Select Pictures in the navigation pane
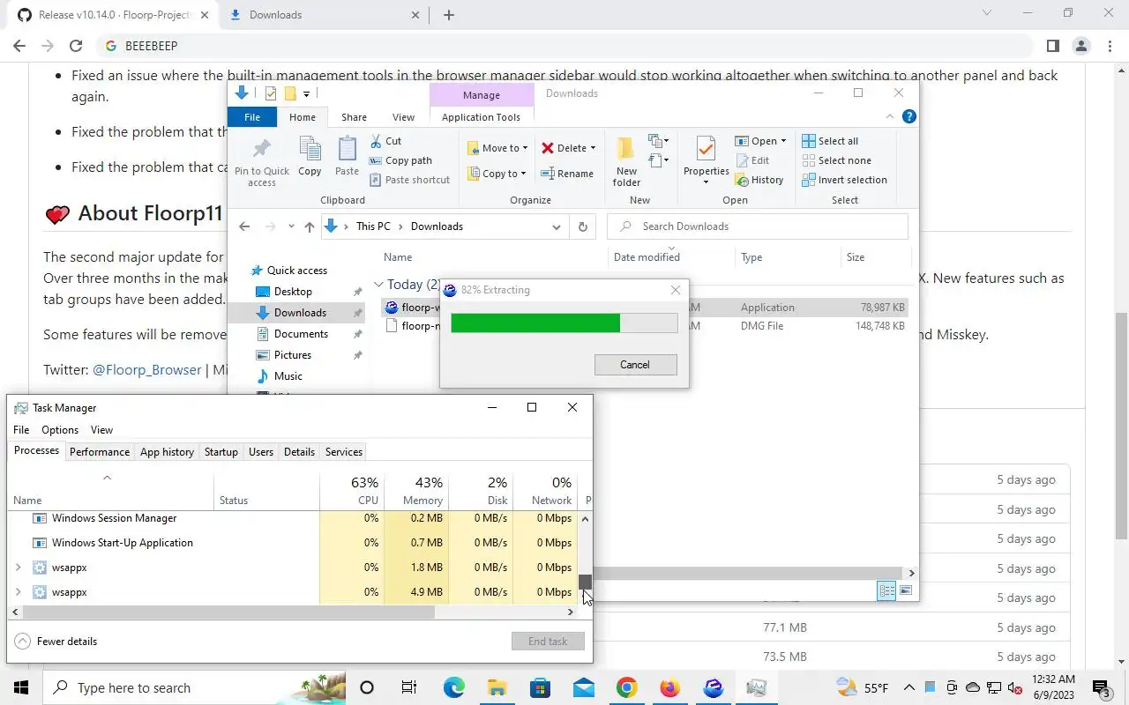The width and height of the screenshot is (1129, 705). pyautogui.click(x=292, y=355)
